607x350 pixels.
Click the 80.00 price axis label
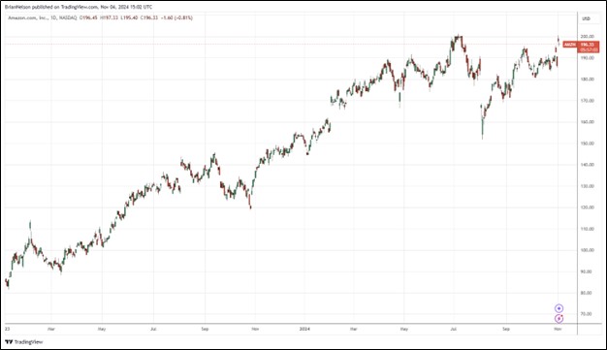(x=587, y=293)
